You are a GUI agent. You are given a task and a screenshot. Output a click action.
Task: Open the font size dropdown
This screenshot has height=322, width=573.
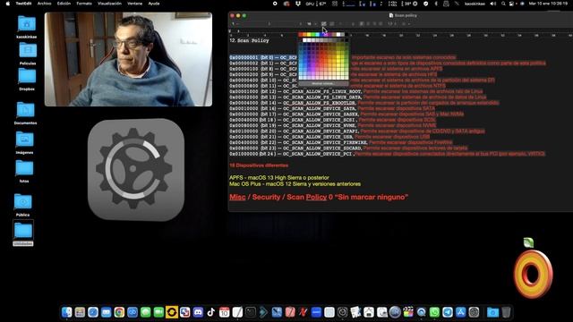tap(311, 24)
